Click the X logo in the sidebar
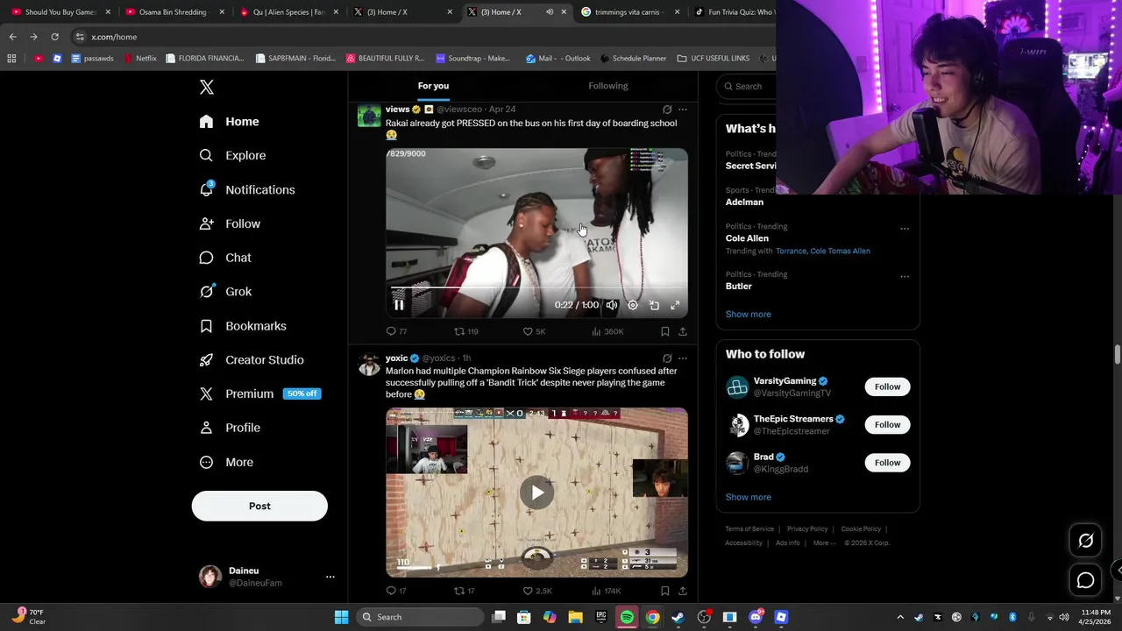The width and height of the screenshot is (1122, 631). [207, 87]
